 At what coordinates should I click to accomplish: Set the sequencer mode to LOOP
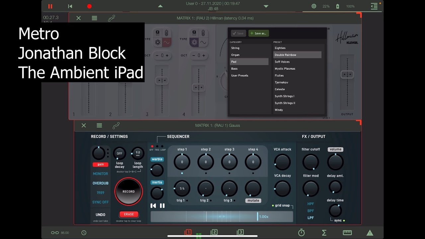162,146
